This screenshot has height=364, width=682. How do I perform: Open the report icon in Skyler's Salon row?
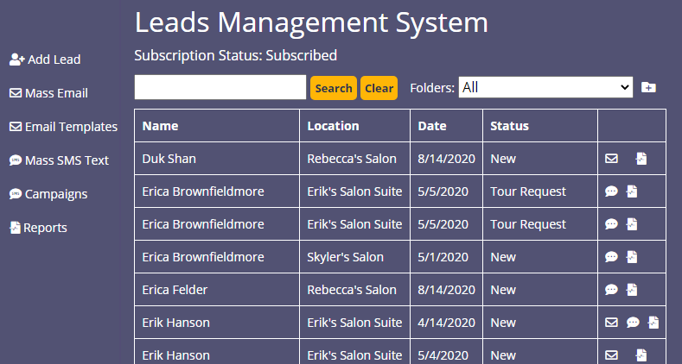click(632, 257)
